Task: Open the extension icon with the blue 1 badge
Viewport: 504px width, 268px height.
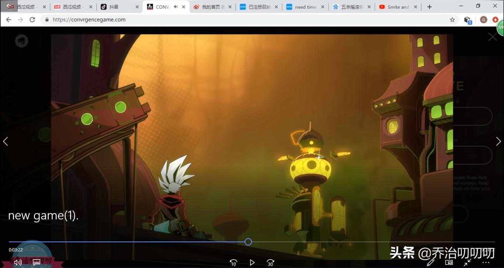Action: 467,20
